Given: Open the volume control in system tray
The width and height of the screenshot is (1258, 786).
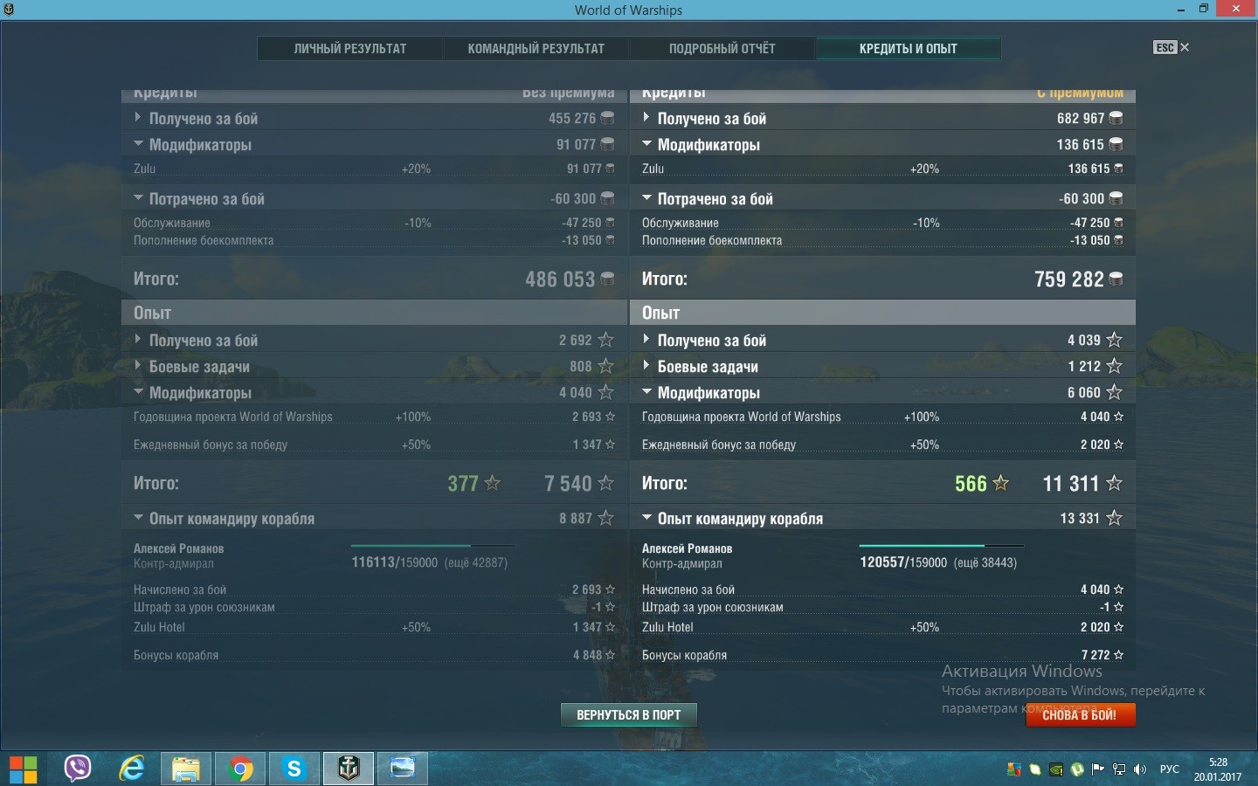Looking at the screenshot, I should [x=1139, y=769].
